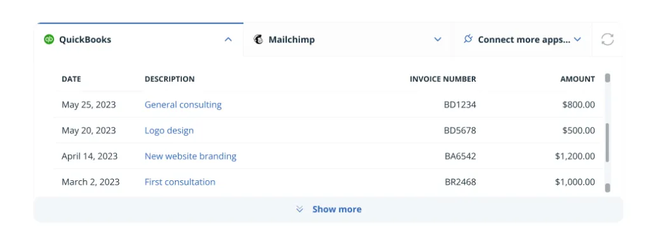Switch to the Mailchimp tab
The width and height of the screenshot is (651, 240).
348,39
